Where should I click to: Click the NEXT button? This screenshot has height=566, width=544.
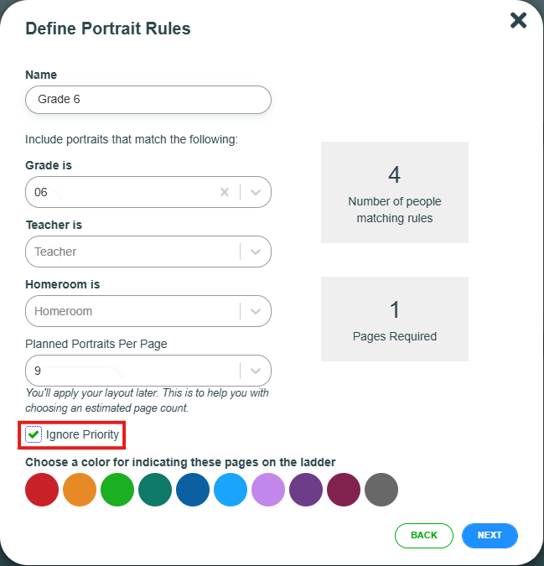pyautogui.click(x=490, y=535)
